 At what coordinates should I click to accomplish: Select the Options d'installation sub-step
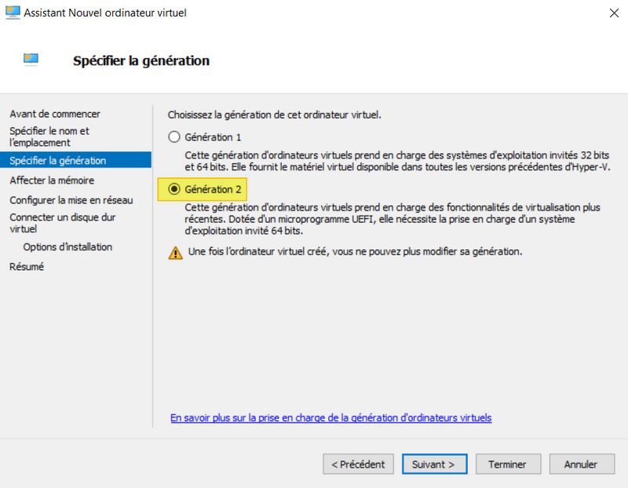point(68,247)
